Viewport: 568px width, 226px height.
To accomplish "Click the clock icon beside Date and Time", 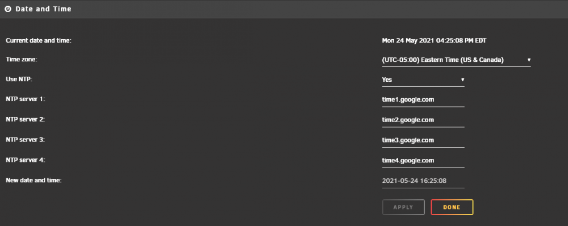I will tap(7, 9).
